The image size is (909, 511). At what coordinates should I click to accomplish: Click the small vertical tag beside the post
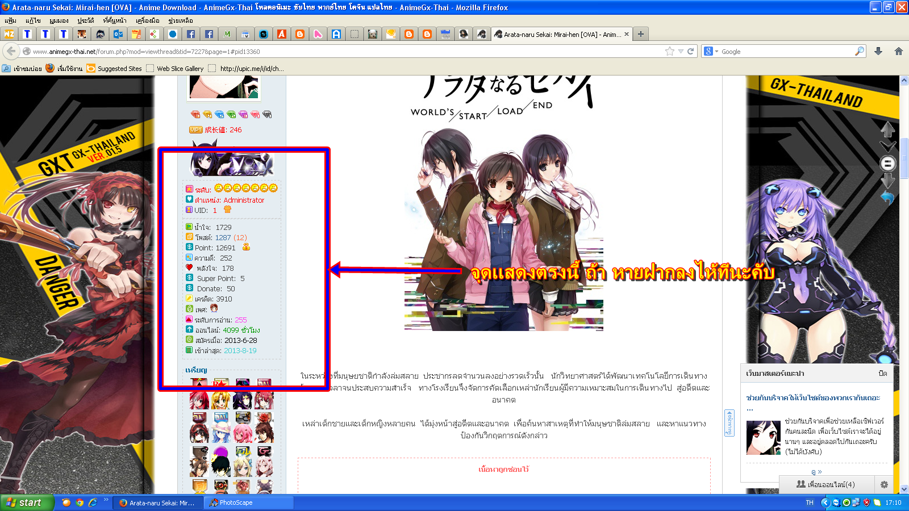pos(729,423)
